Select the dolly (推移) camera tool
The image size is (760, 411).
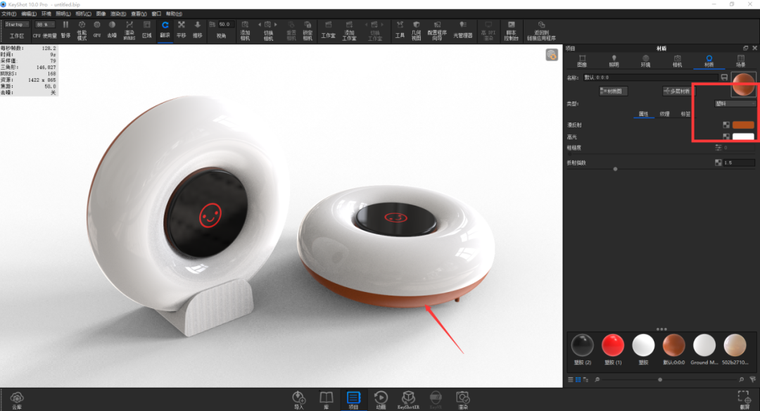(x=197, y=29)
